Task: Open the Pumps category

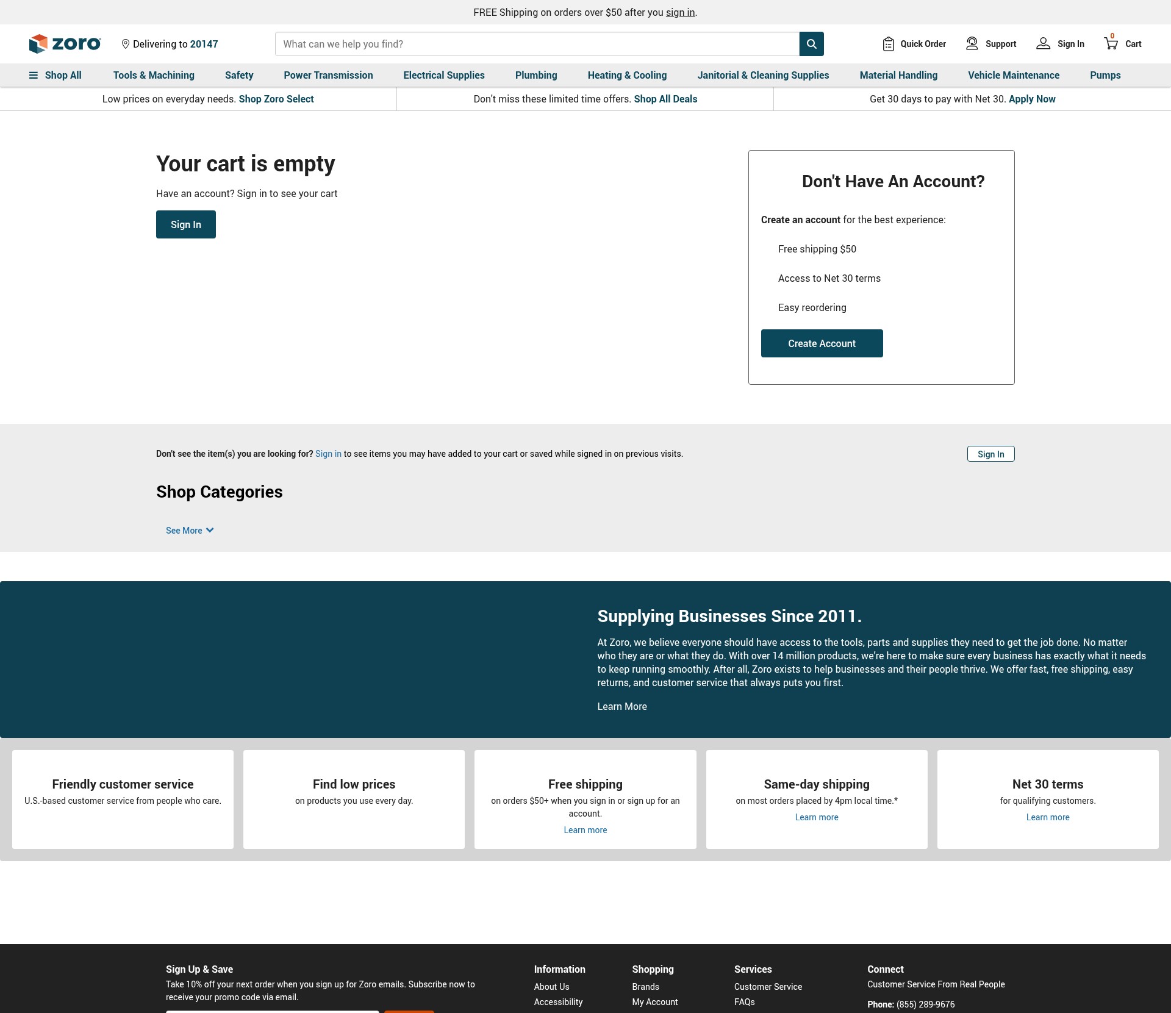Action: [1105, 75]
